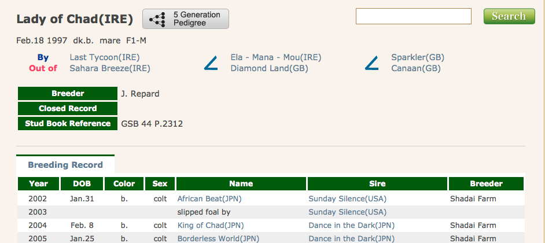Image resolution: width=545 pixels, height=243 pixels.
Task: Open dam link Sahara Breeze(IRE)
Action: [109, 68]
